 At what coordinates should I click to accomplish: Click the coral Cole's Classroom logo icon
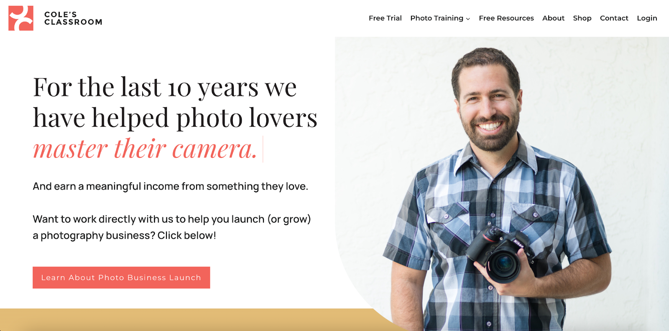click(21, 18)
